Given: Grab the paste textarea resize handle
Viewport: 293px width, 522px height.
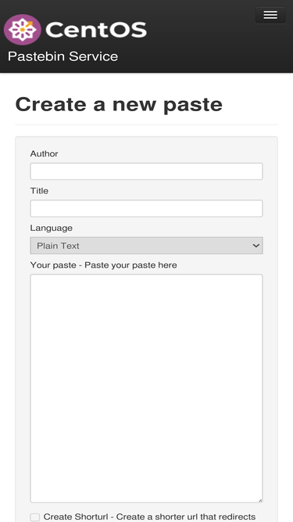Looking at the screenshot, I should tap(259, 499).
